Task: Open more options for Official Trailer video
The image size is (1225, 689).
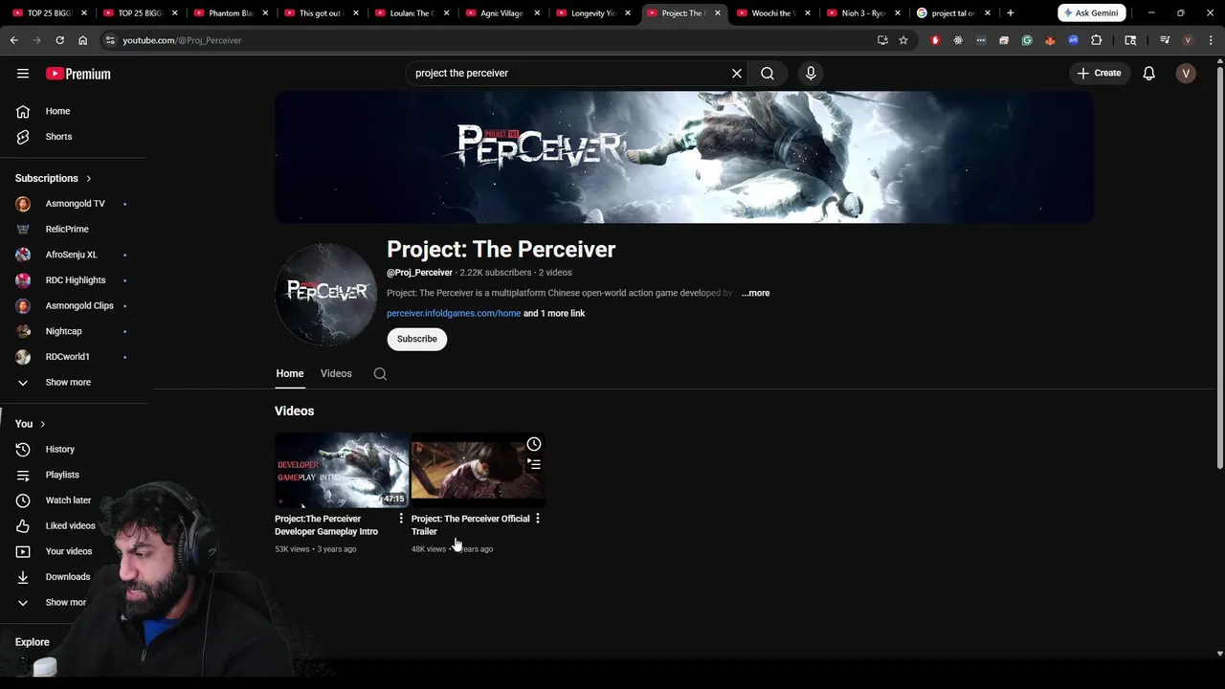Action: 538,519
